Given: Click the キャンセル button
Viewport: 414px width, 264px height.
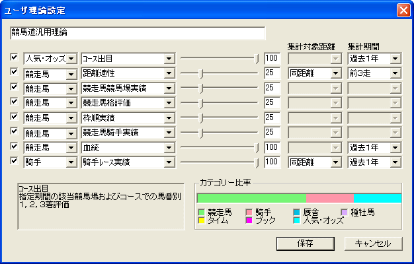Looking at the screenshot, I should 374,244.
